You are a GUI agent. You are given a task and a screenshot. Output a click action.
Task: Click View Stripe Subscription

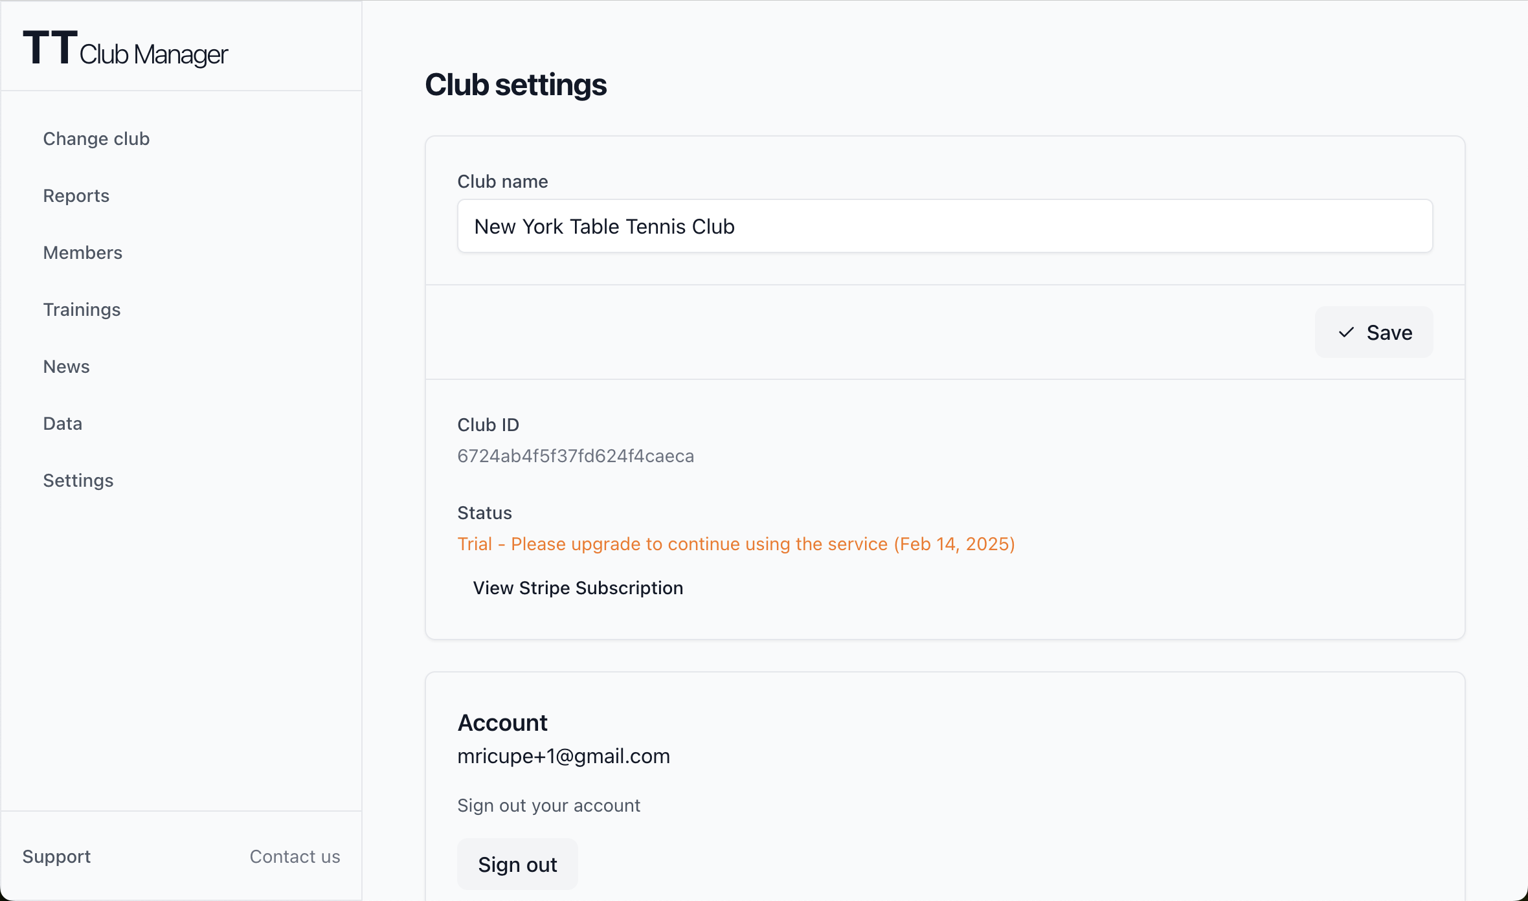(x=578, y=588)
